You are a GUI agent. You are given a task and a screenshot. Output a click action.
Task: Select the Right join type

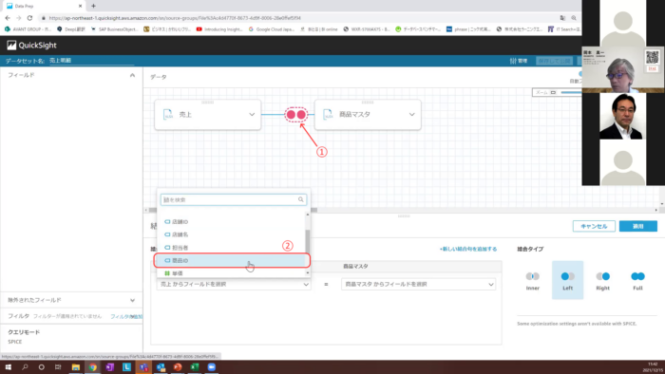pyautogui.click(x=602, y=280)
